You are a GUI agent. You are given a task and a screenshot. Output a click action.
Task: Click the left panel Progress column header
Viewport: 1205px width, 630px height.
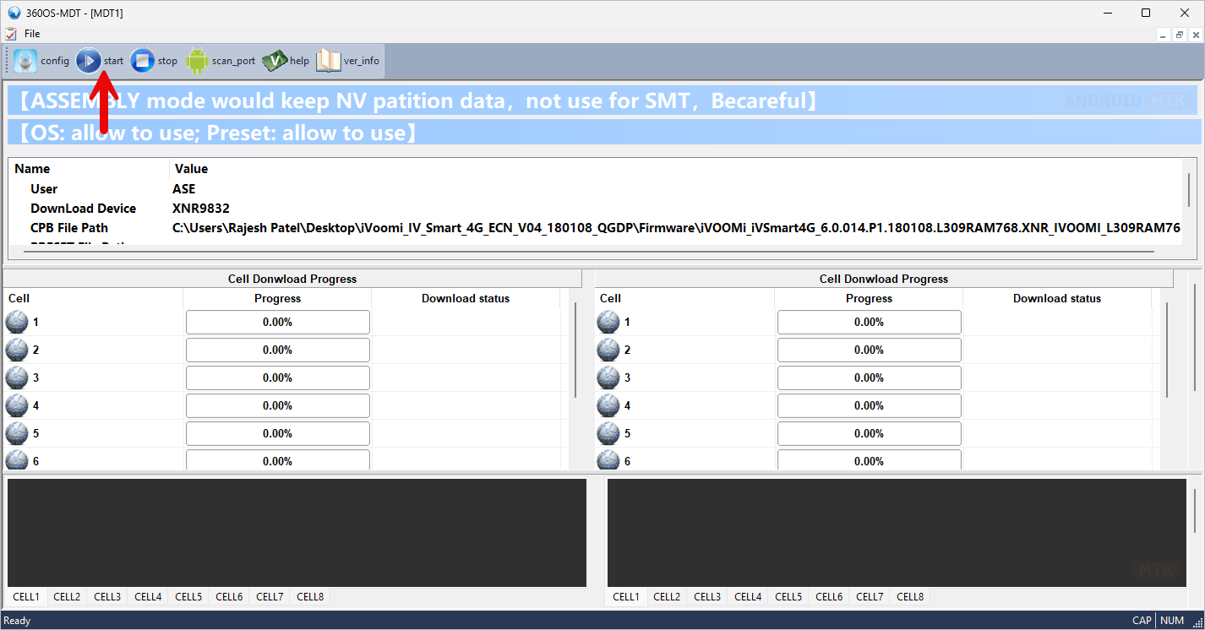pos(277,298)
